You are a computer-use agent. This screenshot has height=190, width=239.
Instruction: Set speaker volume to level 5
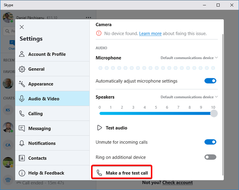coord(156,114)
